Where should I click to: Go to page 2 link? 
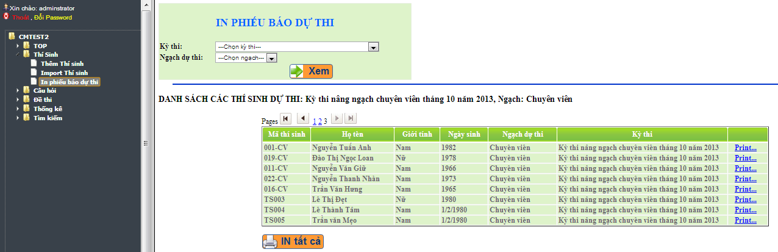[320, 121]
